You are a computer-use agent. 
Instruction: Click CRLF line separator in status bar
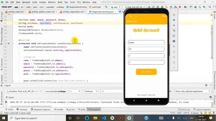[179, 113]
